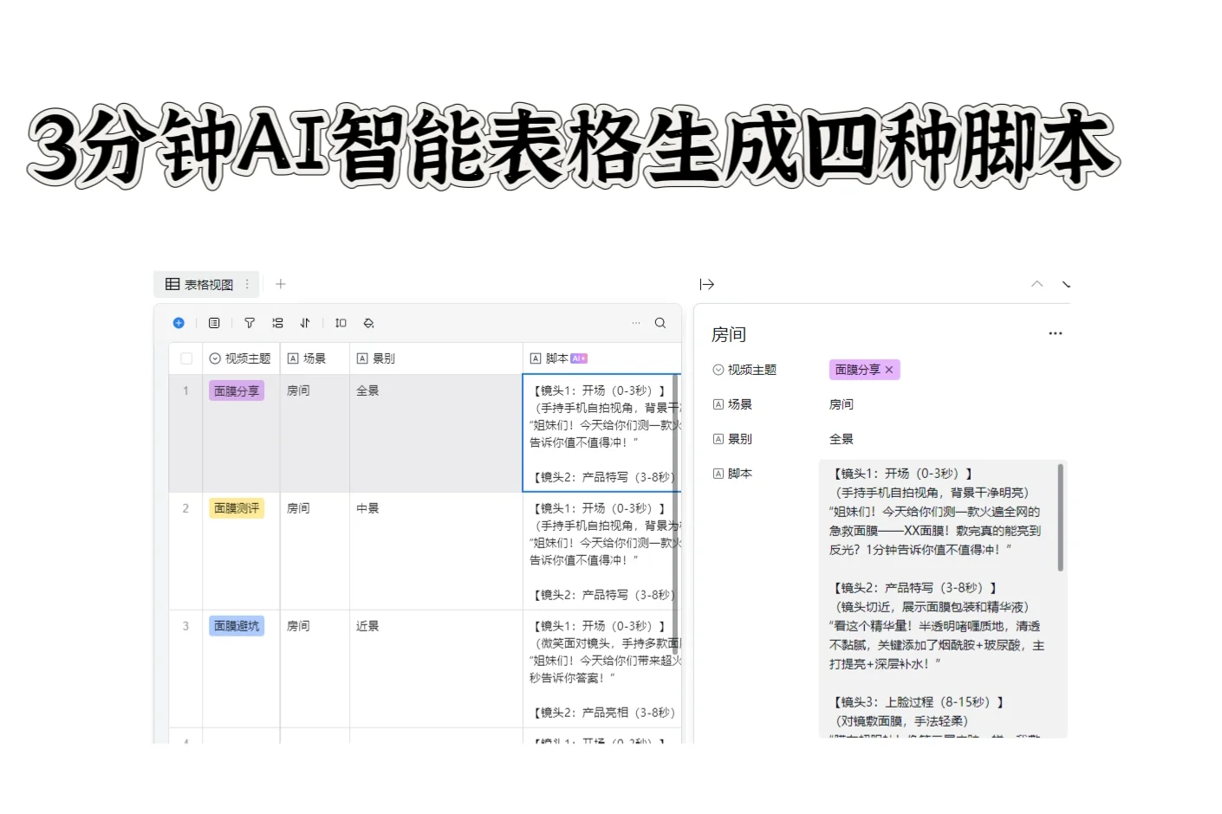Check row 1's selection checkbox
1222x814 pixels.
point(185,391)
